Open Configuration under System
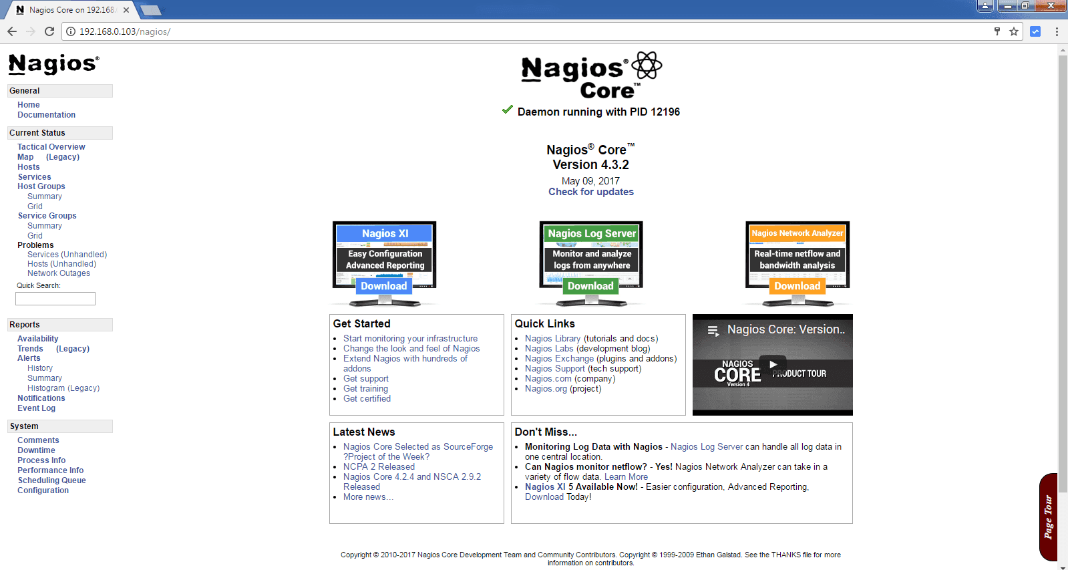 [43, 490]
